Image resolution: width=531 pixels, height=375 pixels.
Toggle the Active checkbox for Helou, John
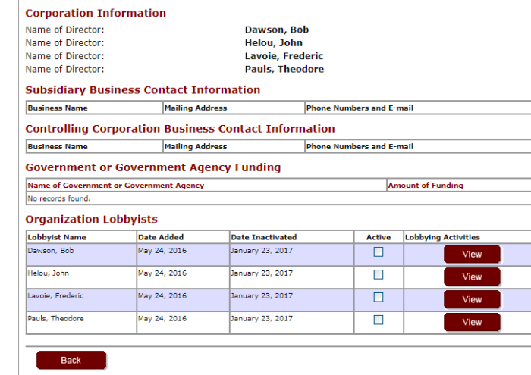379,274
